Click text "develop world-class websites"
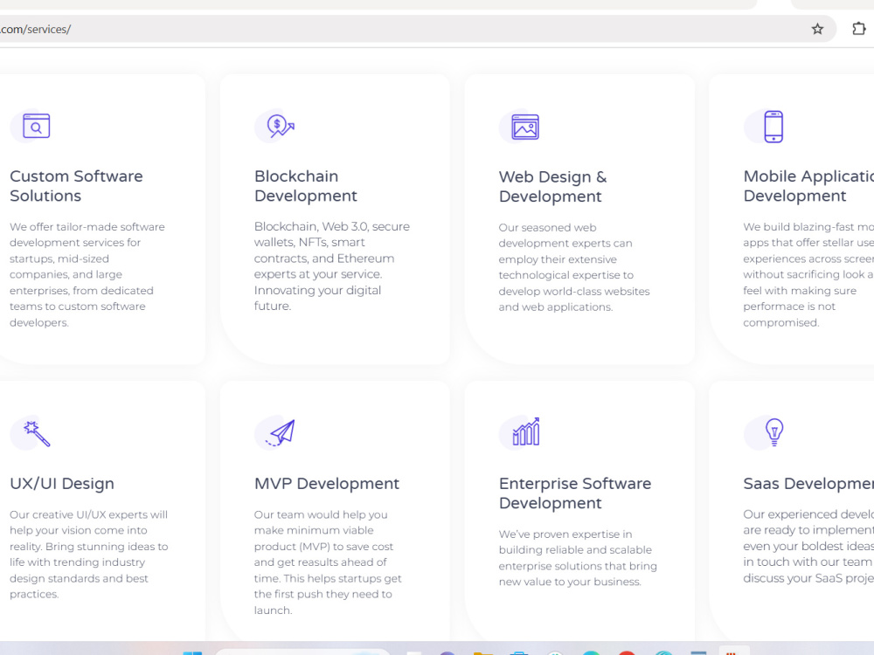The height and width of the screenshot is (655, 874). [574, 292]
